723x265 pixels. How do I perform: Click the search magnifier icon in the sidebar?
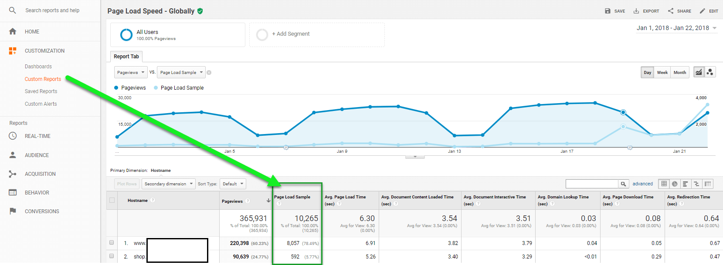tap(13, 10)
